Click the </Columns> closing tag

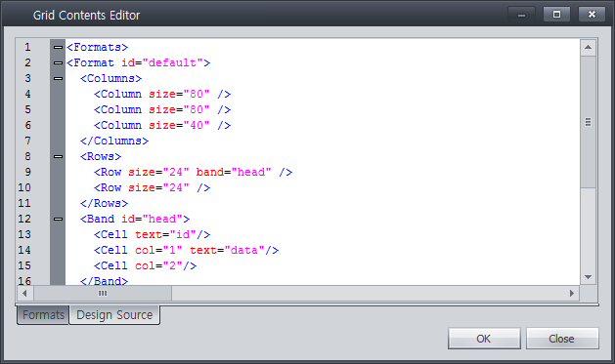coord(114,141)
